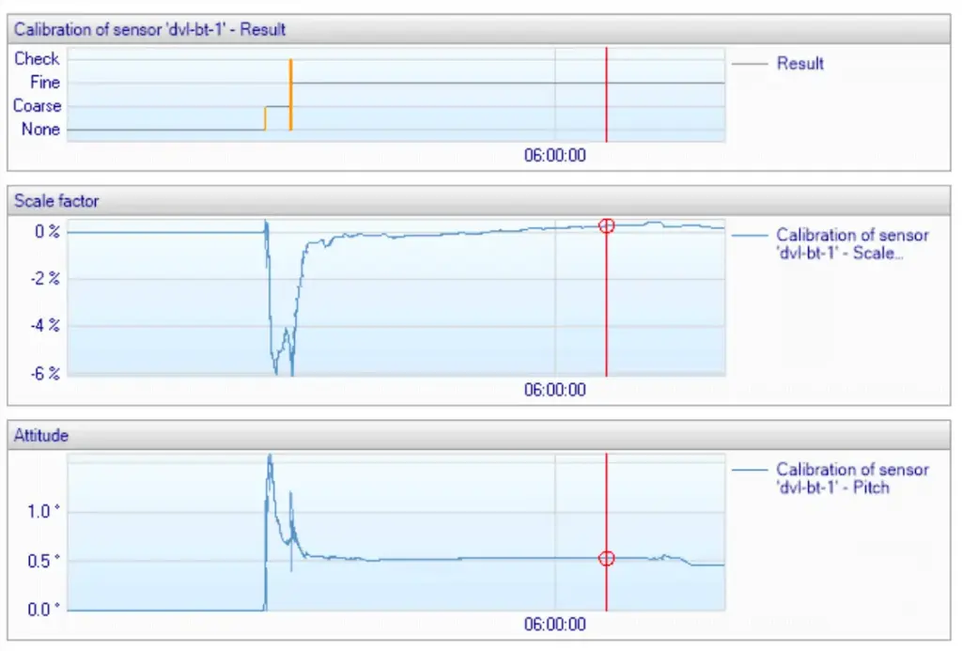Select the 'None' level axis label
Viewport: 962px width, 651px height.
point(41,130)
